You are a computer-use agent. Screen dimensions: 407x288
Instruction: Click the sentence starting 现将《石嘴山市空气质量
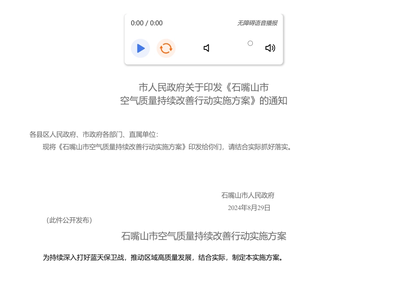click(168, 147)
